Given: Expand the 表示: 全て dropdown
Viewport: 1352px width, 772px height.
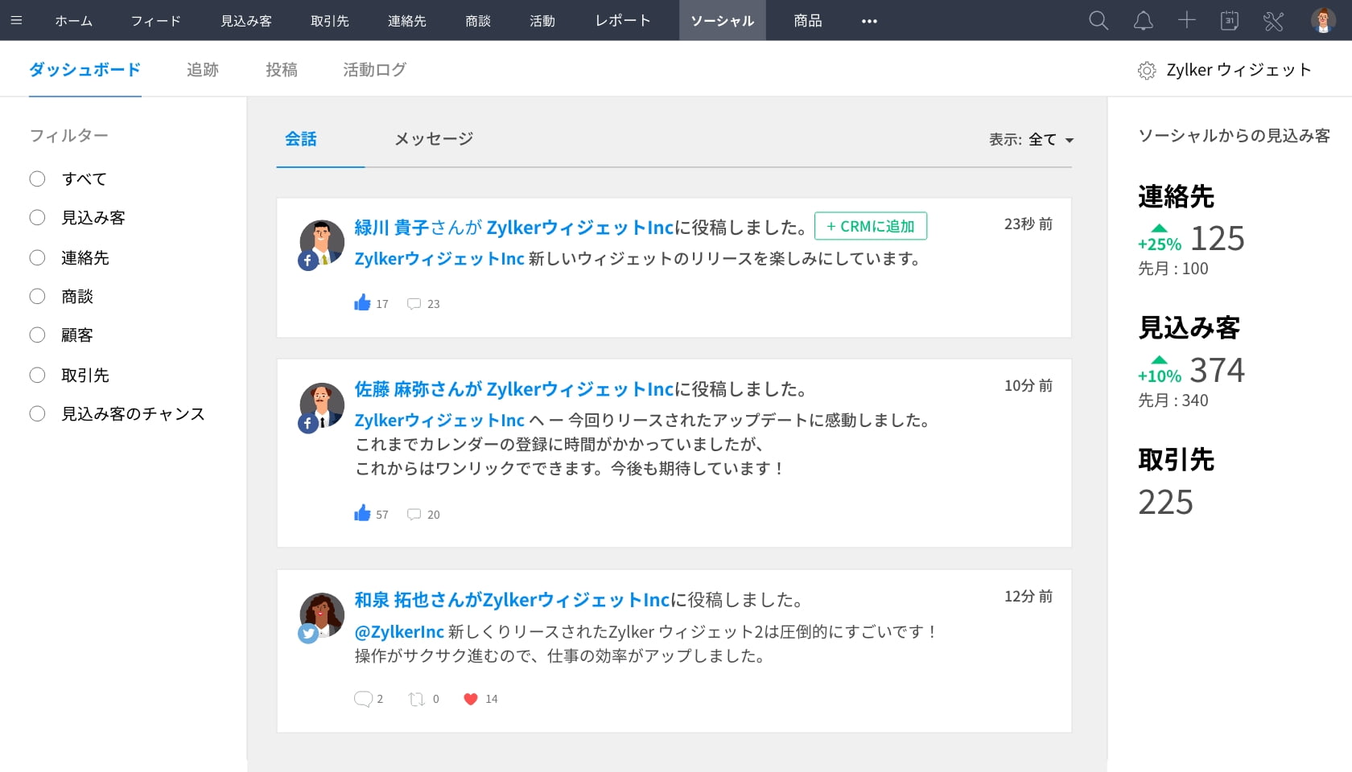Looking at the screenshot, I should pyautogui.click(x=1032, y=139).
